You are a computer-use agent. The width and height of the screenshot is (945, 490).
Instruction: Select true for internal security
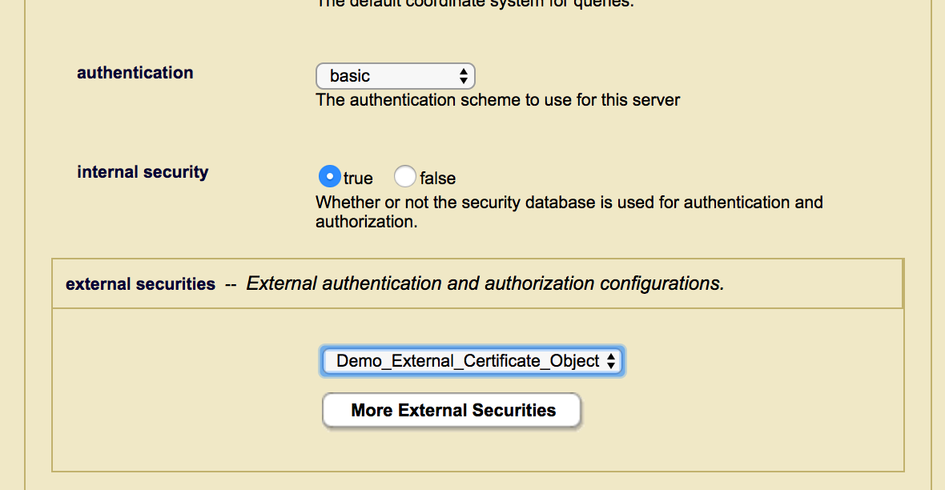tap(330, 177)
